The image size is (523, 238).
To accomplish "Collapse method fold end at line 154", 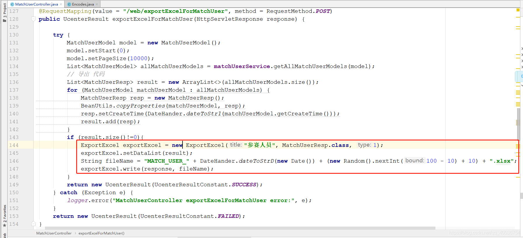I will click(33, 224).
